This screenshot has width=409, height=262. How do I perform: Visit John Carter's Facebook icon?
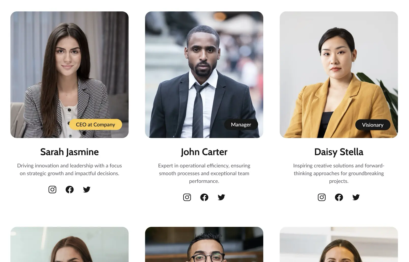(x=204, y=197)
